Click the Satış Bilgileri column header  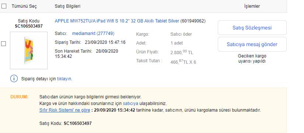pos(67,6)
